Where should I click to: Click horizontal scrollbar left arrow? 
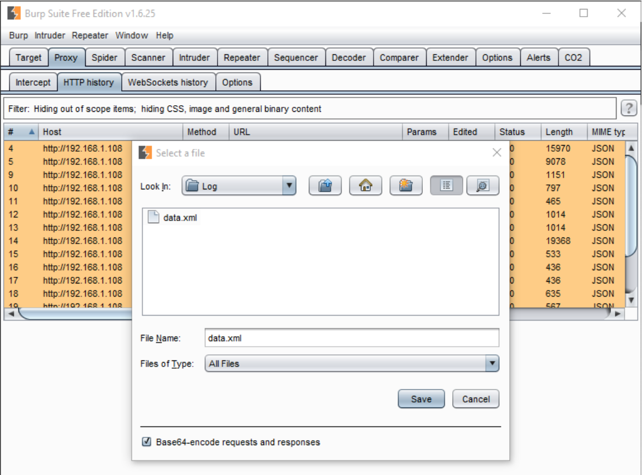(x=11, y=314)
